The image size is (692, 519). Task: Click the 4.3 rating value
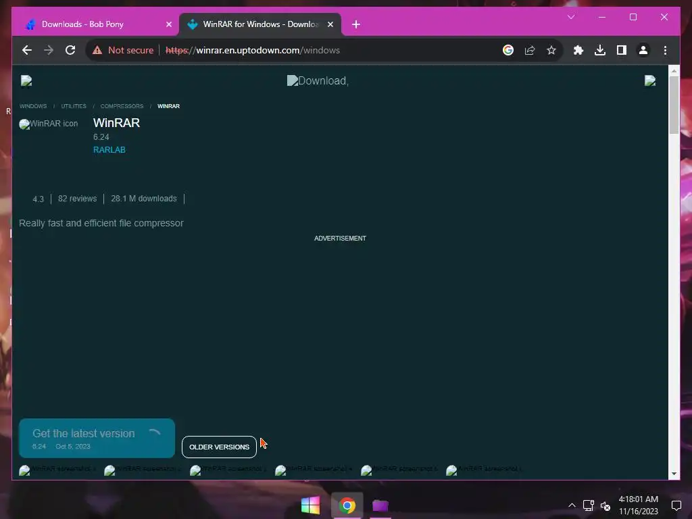[38, 199]
